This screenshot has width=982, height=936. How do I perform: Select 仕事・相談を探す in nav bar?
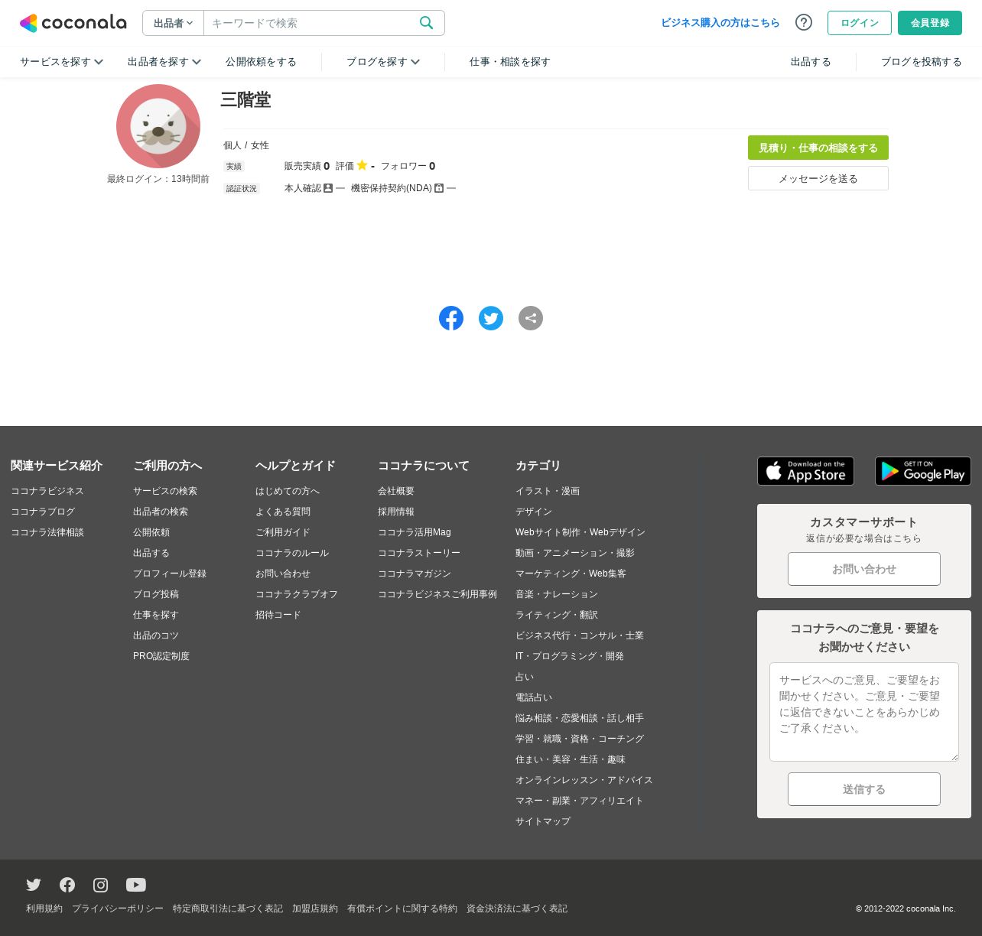coord(510,62)
